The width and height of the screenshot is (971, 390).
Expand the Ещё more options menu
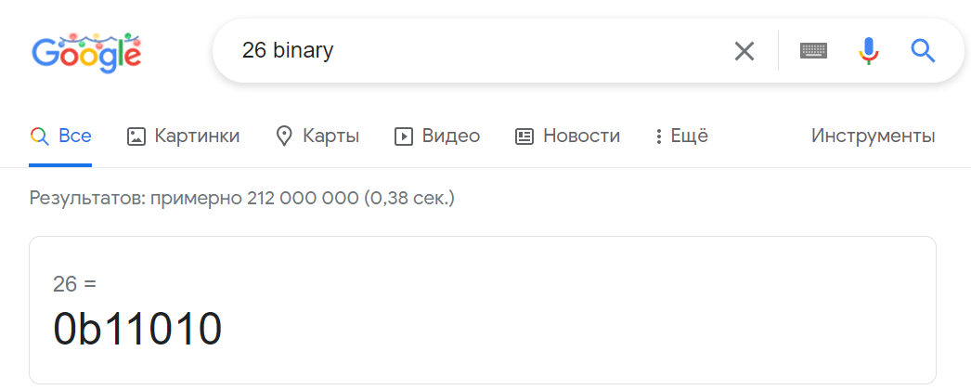click(682, 136)
